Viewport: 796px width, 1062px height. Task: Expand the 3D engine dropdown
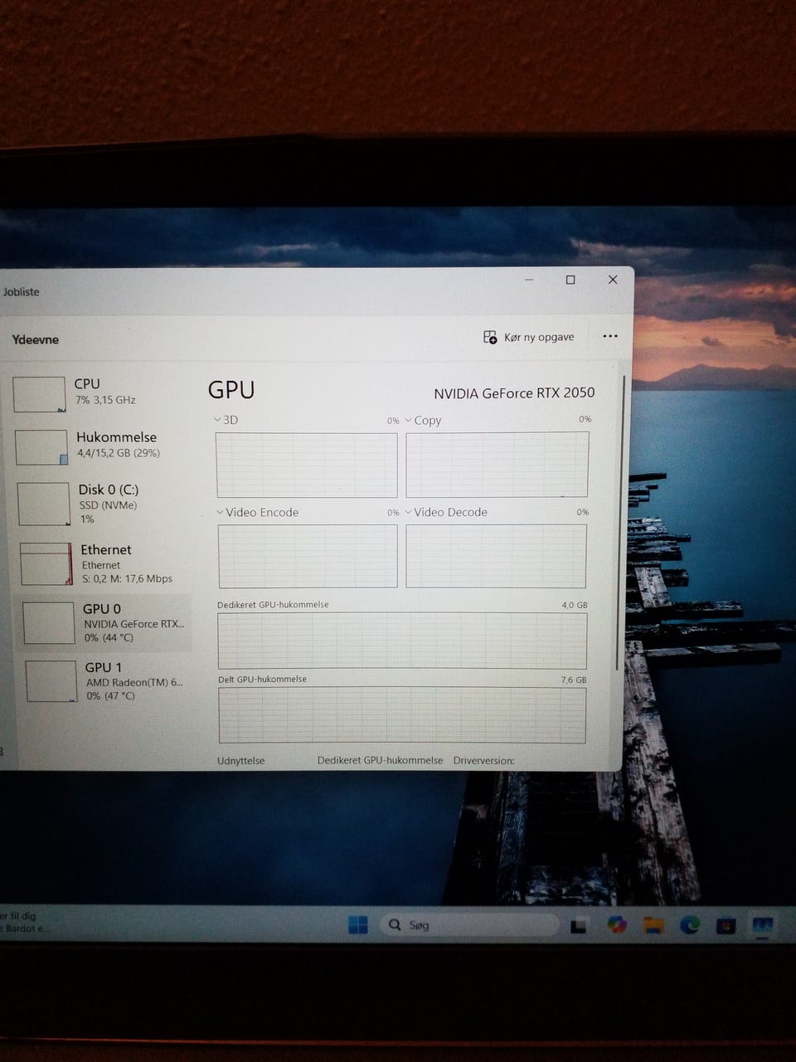[226, 420]
